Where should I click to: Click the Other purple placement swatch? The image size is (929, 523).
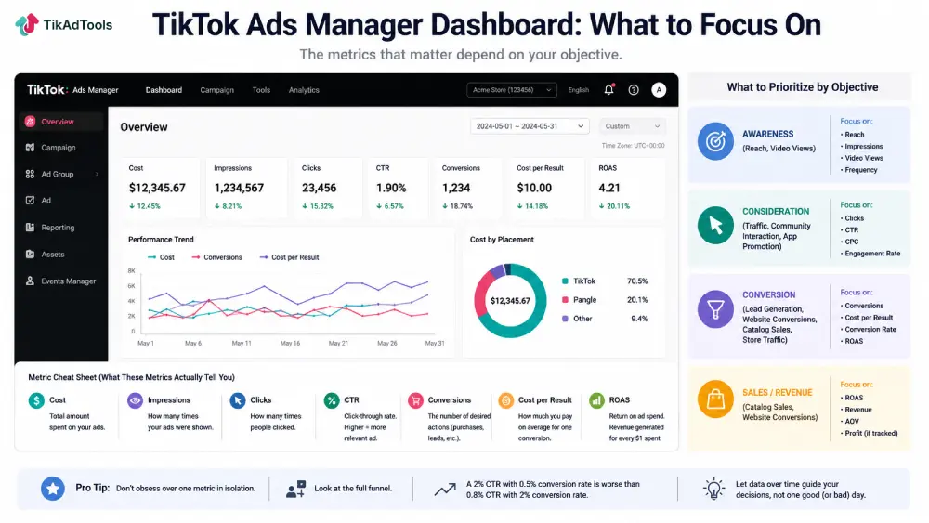click(565, 319)
